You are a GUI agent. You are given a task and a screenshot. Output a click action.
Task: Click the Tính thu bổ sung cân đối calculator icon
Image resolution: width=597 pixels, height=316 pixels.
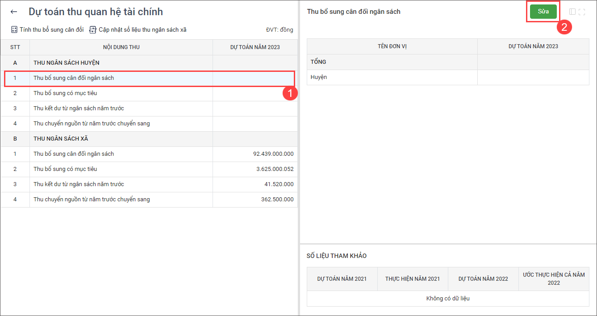14,30
